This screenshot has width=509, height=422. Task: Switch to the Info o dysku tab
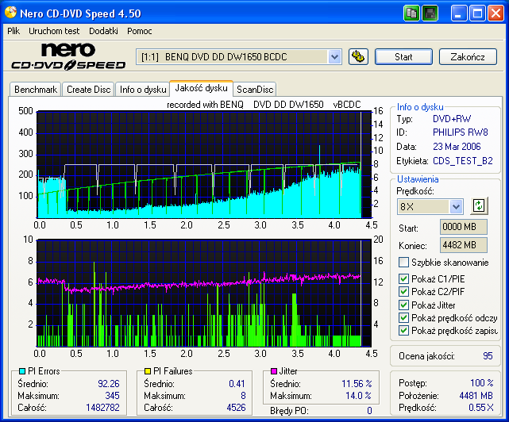tap(143, 90)
